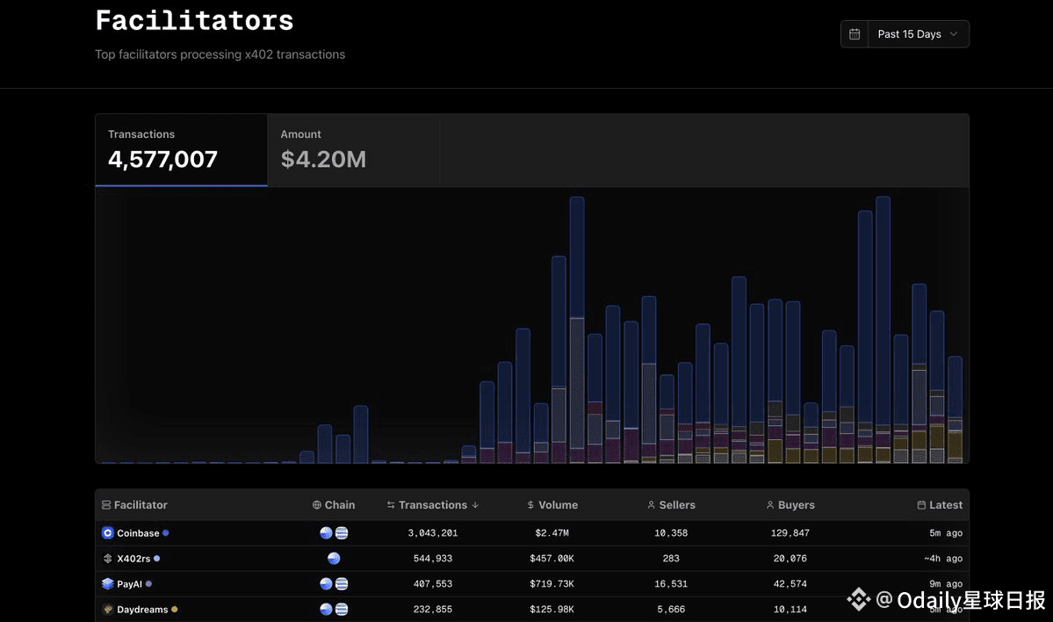Click the Coinbase logo icon
Screen dimensions: 1053x622
(108, 533)
